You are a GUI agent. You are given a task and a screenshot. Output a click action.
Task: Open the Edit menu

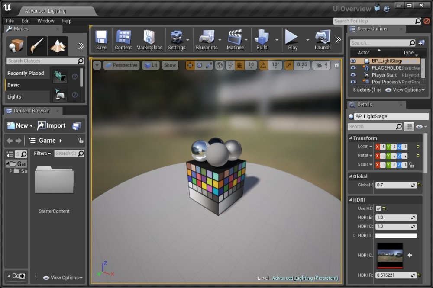(26, 21)
